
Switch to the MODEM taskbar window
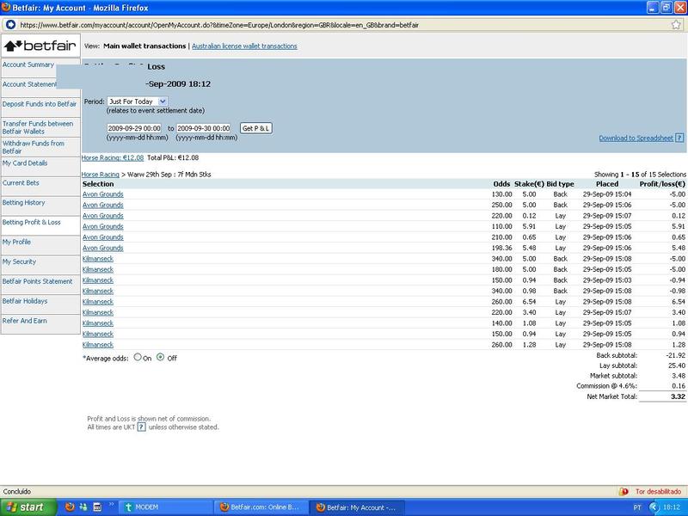tap(166, 507)
